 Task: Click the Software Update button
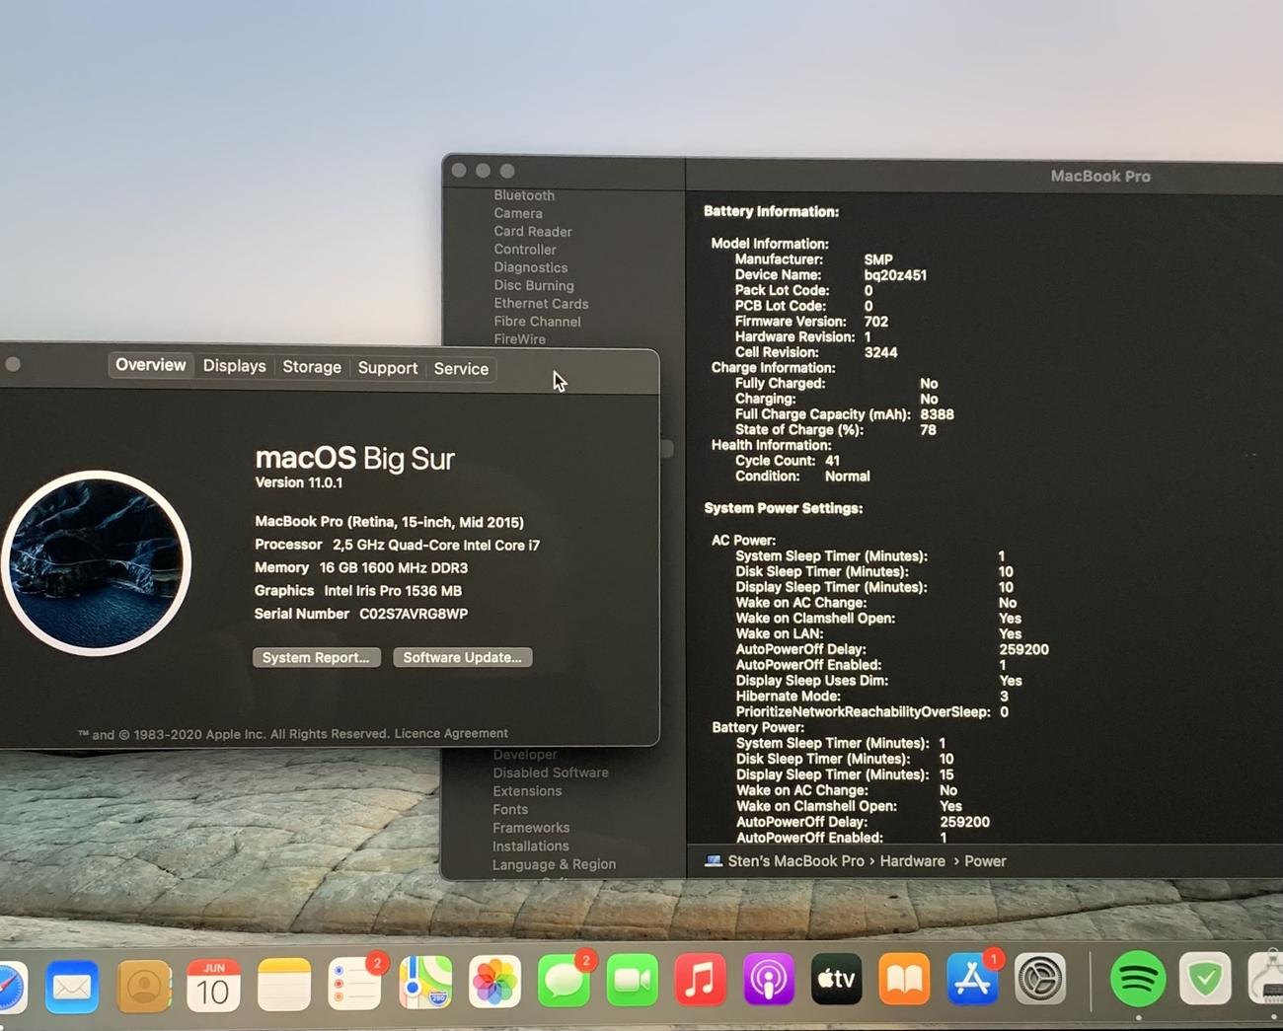point(462,657)
